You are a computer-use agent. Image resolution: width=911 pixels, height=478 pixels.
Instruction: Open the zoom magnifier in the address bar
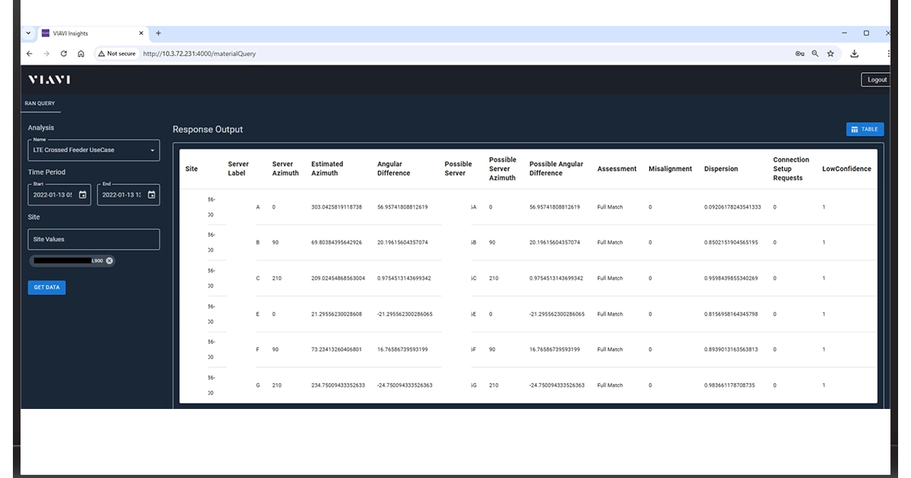[815, 54]
